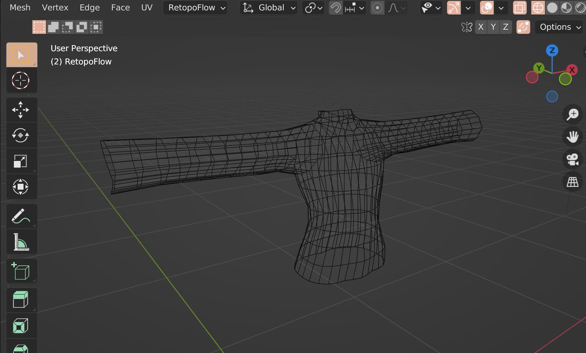Click the mesh symmetry butterfly icon
Screen dimensions: 586x353
coord(467,27)
